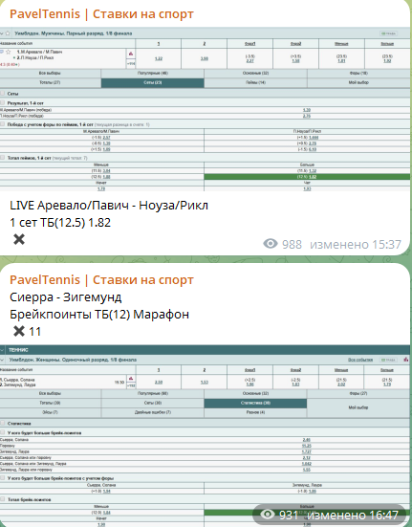
Task: Star the Wimbledon men's doubles league header
Action: pyautogui.click(x=8, y=33)
